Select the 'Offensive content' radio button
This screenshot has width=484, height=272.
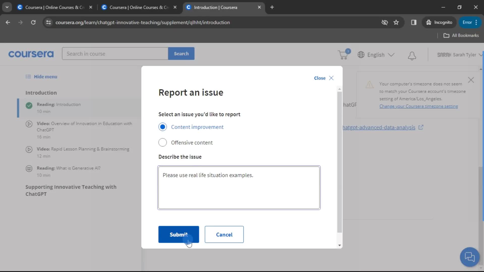(163, 143)
